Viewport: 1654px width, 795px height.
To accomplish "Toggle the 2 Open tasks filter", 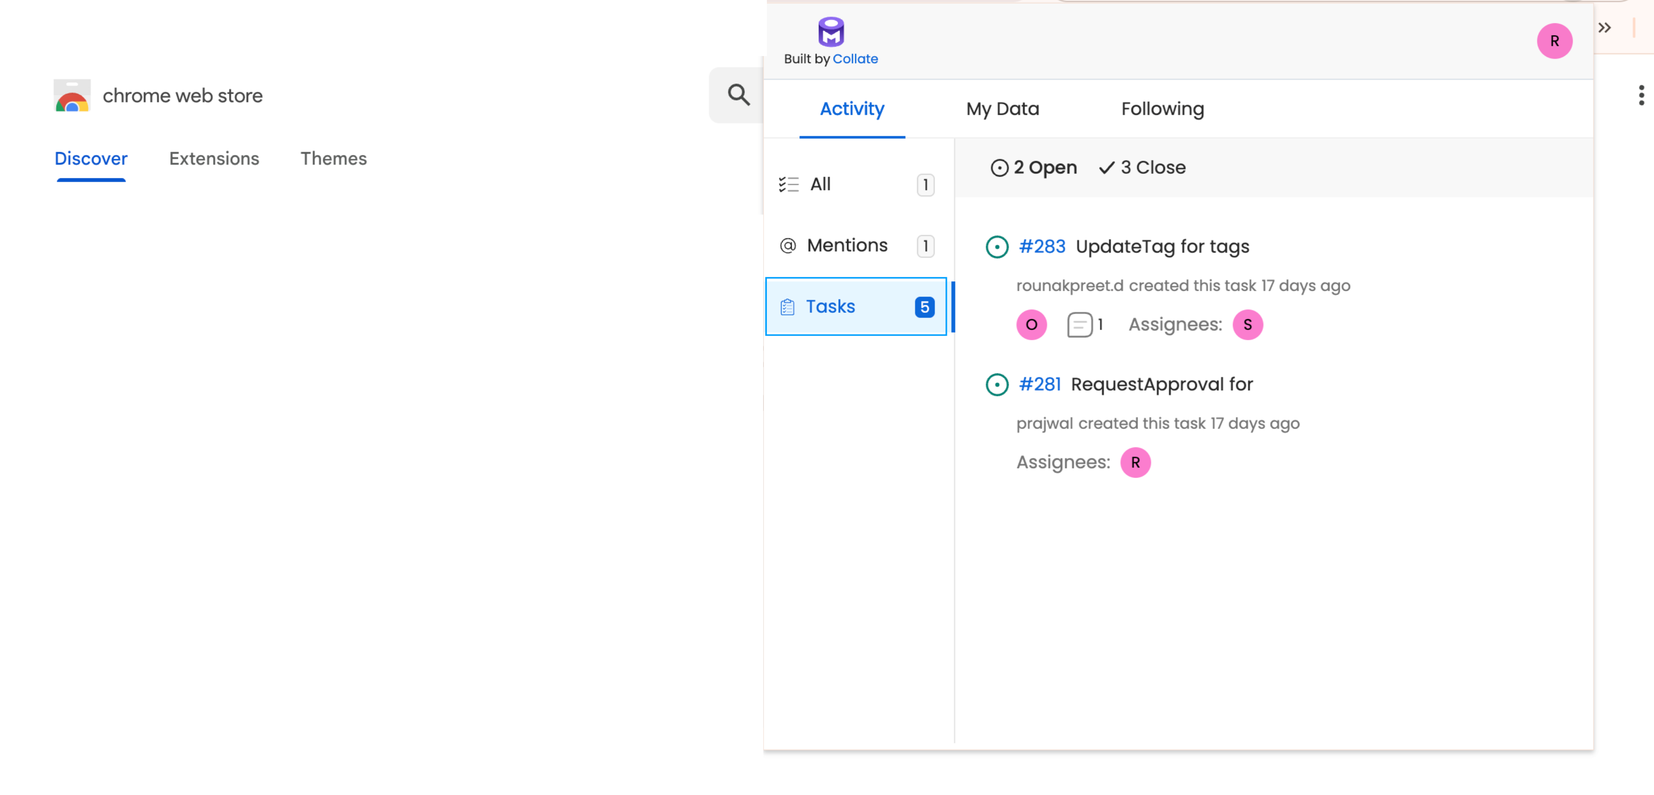I will (1033, 167).
